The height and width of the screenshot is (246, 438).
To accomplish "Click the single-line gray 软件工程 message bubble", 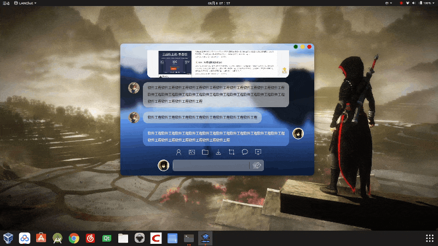I will pyautogui.click(x=202, y=118).
